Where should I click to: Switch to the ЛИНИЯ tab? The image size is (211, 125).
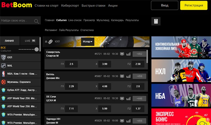tap(10, 41)
